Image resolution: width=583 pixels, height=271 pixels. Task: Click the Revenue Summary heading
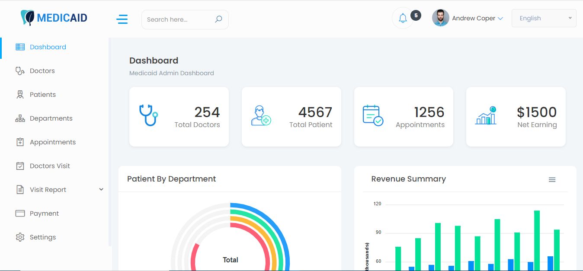click(x=408, y=179)
